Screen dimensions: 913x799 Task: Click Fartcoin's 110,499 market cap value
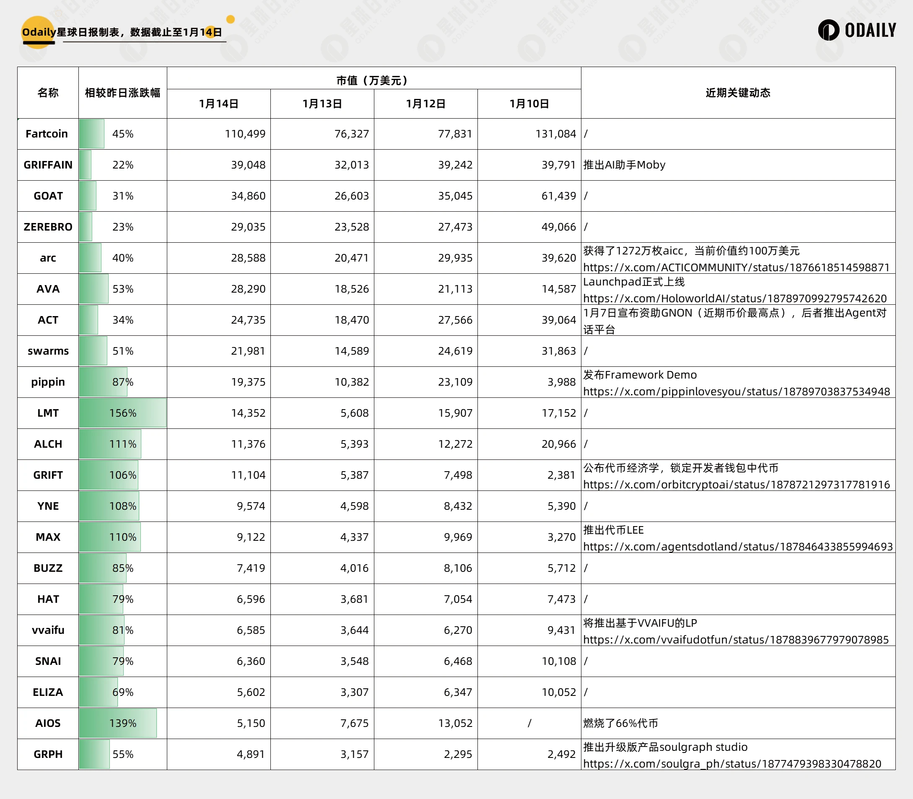coord(245,134)
